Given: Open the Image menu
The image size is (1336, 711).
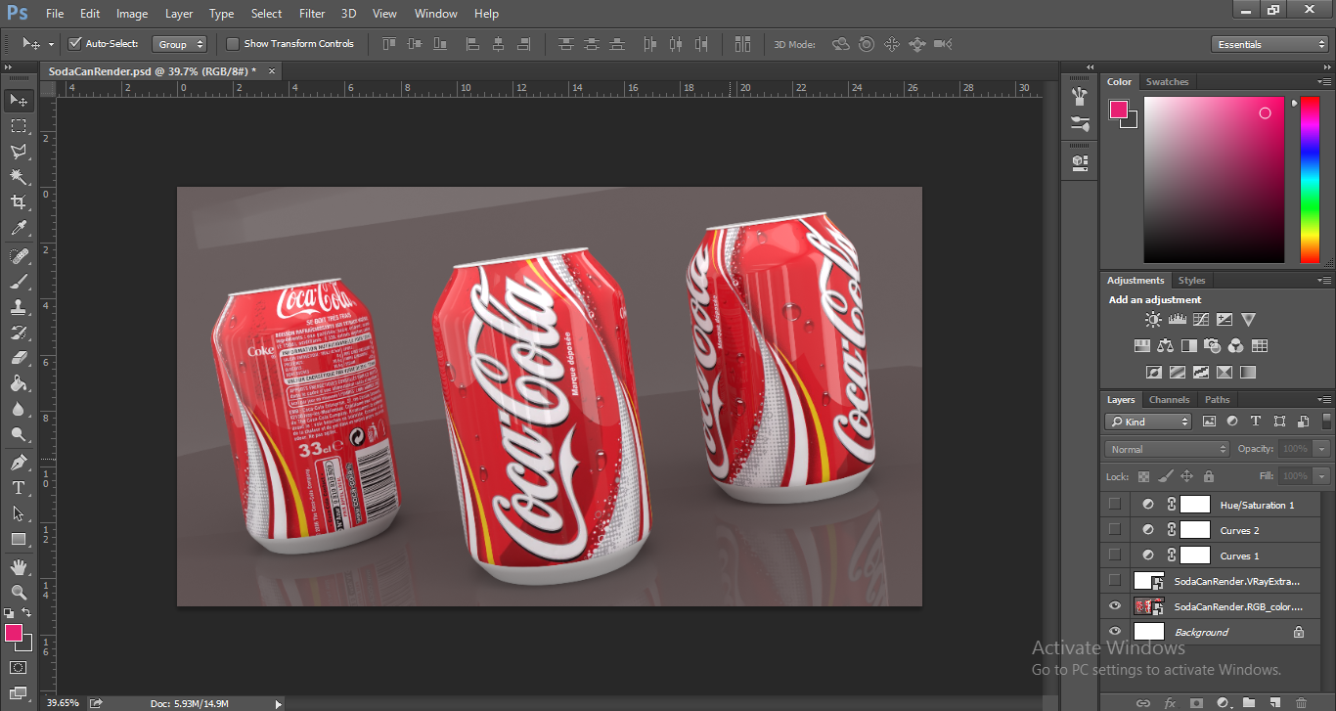Looking at the screenshot, I should (132, 14).
